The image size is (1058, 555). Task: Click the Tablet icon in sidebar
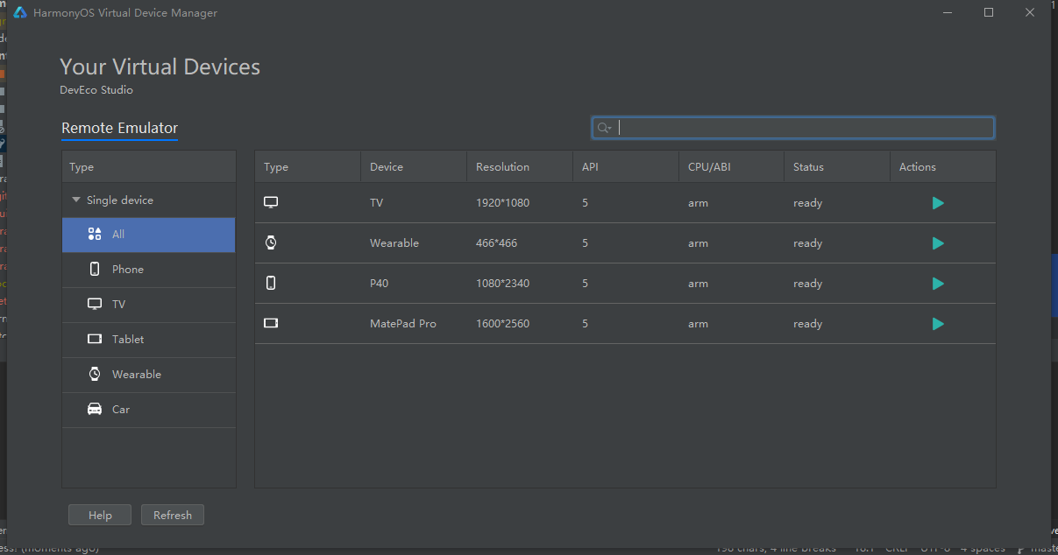(95, 339)
